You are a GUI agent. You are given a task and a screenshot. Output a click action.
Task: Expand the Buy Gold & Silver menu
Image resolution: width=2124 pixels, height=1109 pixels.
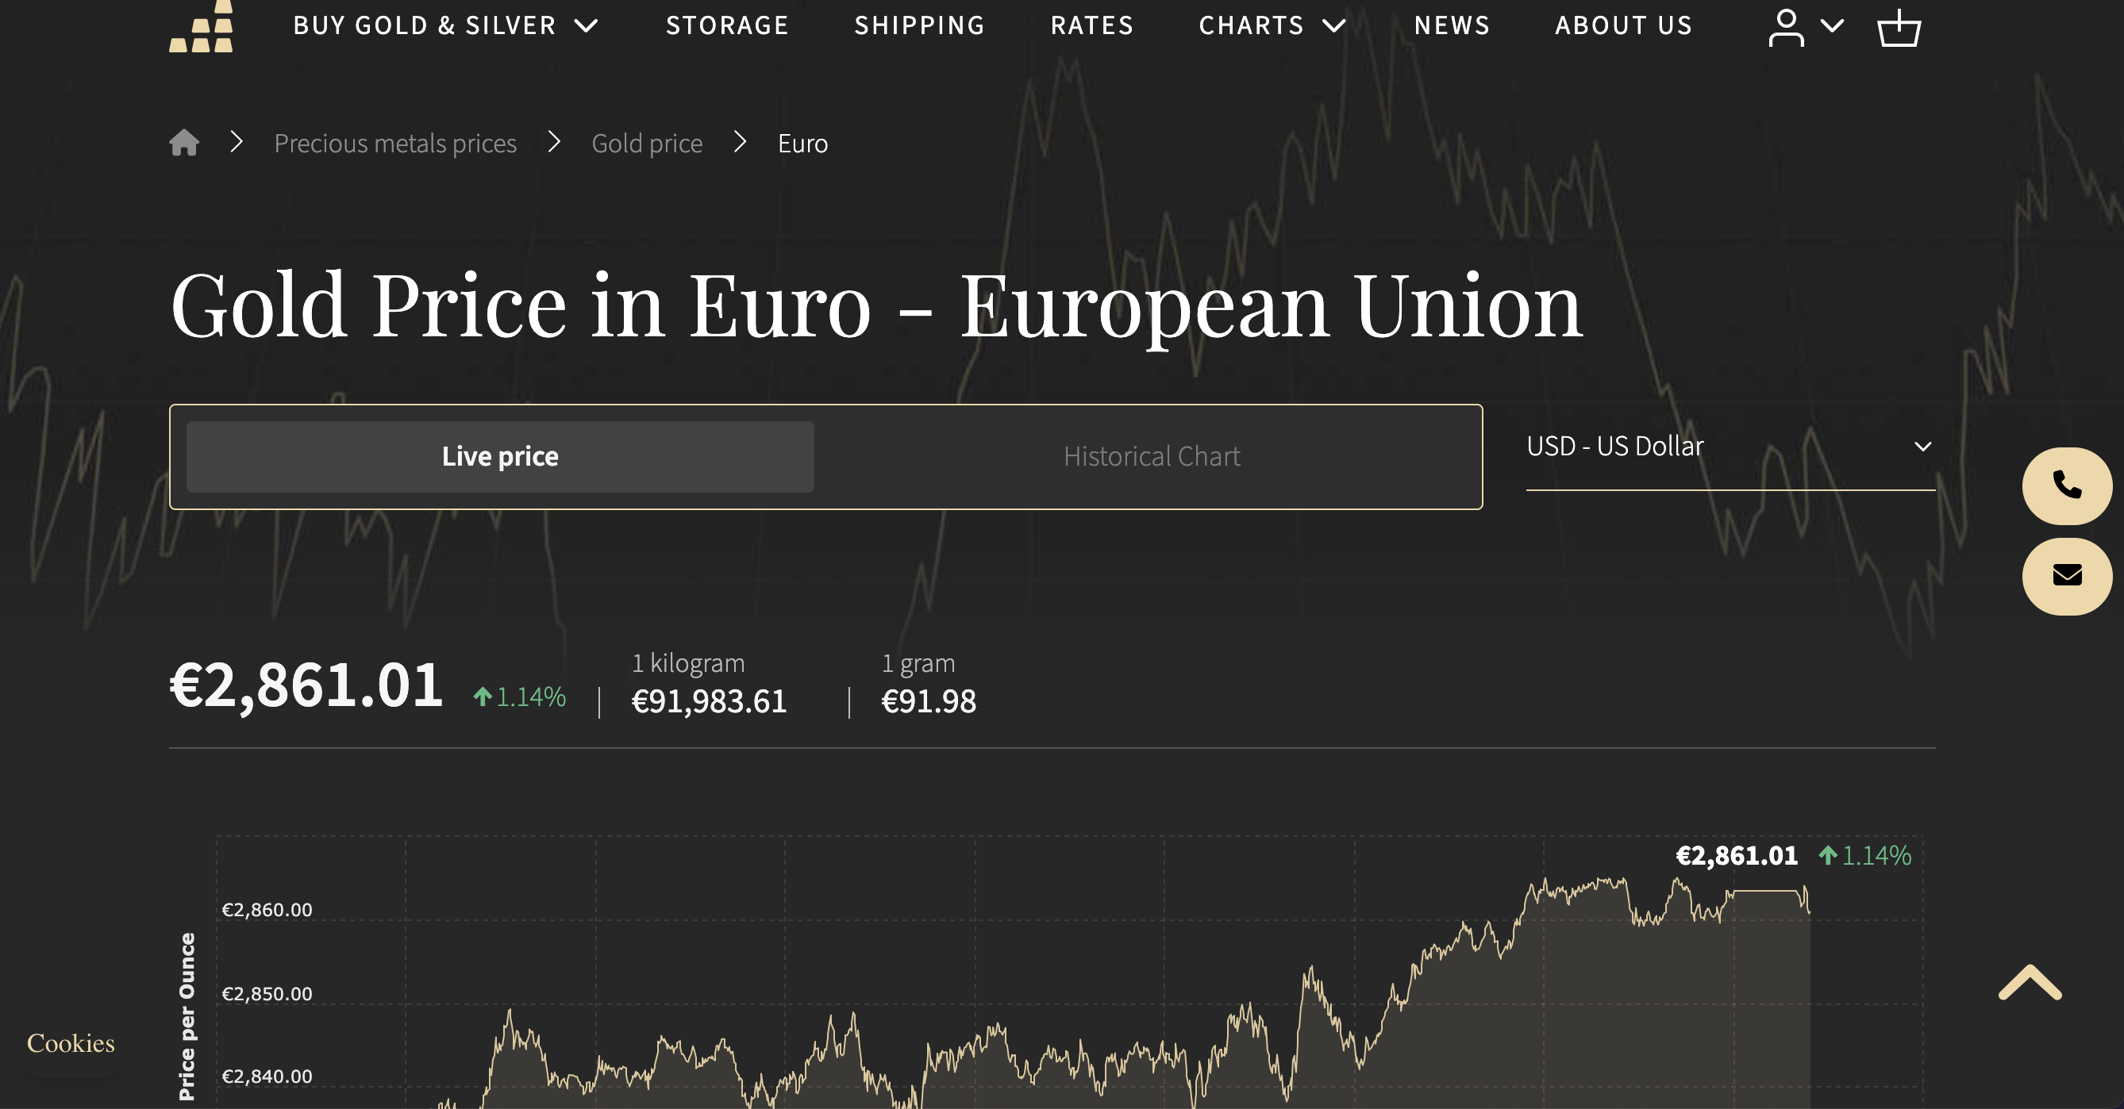point(445,25)
